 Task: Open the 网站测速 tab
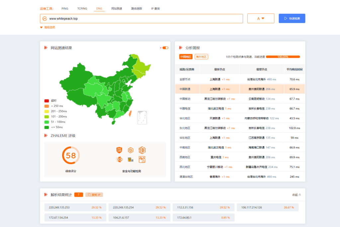(117, 9)
